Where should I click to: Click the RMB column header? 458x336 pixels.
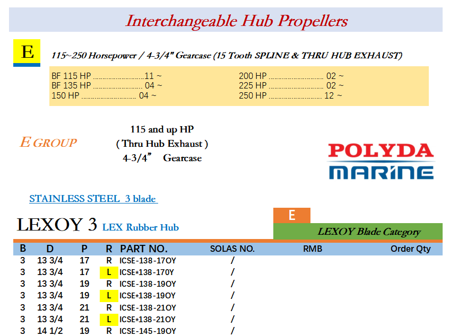click(313, 249)
